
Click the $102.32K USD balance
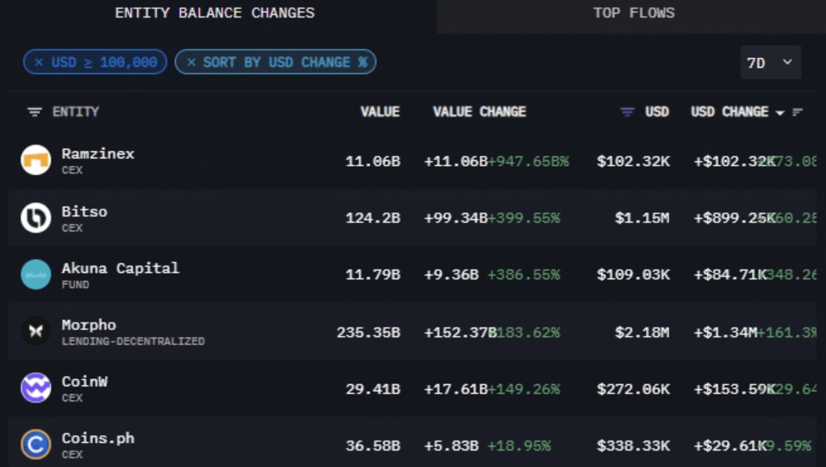(633, 162)
